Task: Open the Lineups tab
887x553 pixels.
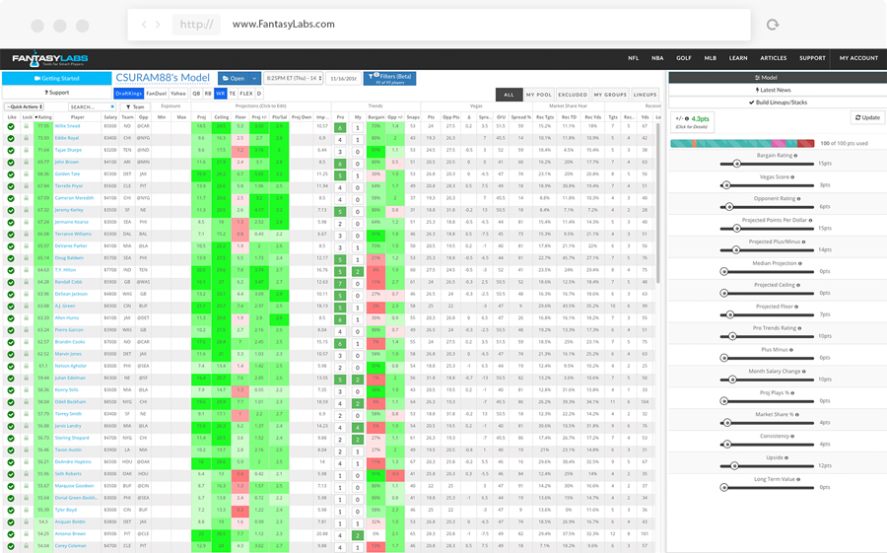Action: coord(645,95)
